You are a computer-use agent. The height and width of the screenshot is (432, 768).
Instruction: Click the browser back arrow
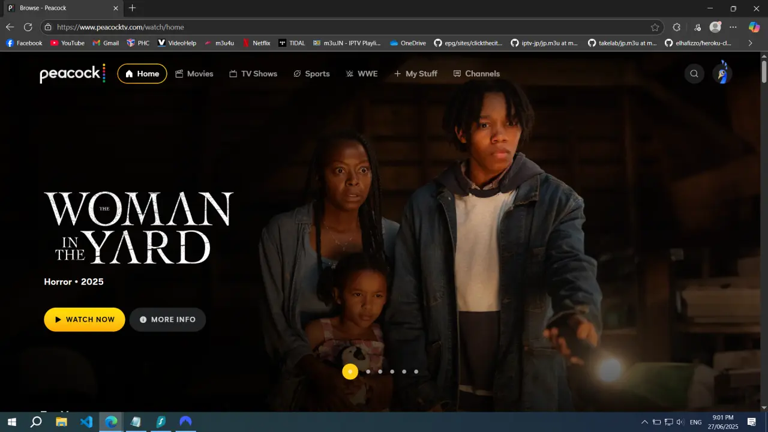click(x=10, y=27)
